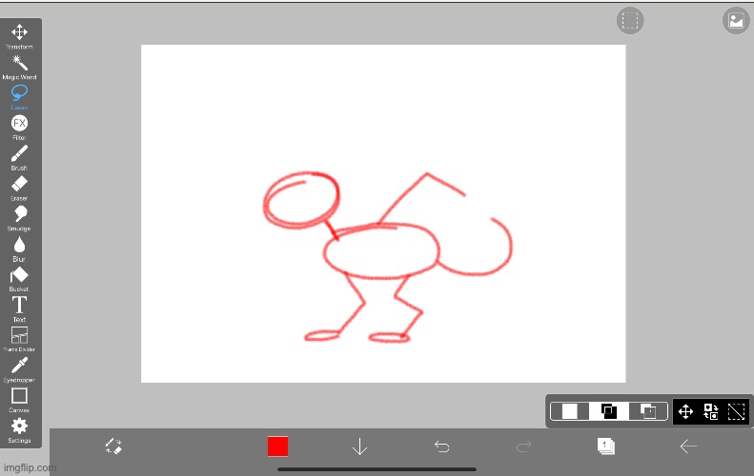Select the Transform tool

coord(19,33)
